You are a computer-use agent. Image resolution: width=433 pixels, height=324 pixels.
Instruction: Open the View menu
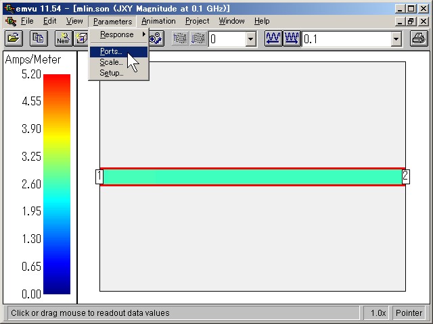coord(74,21)
